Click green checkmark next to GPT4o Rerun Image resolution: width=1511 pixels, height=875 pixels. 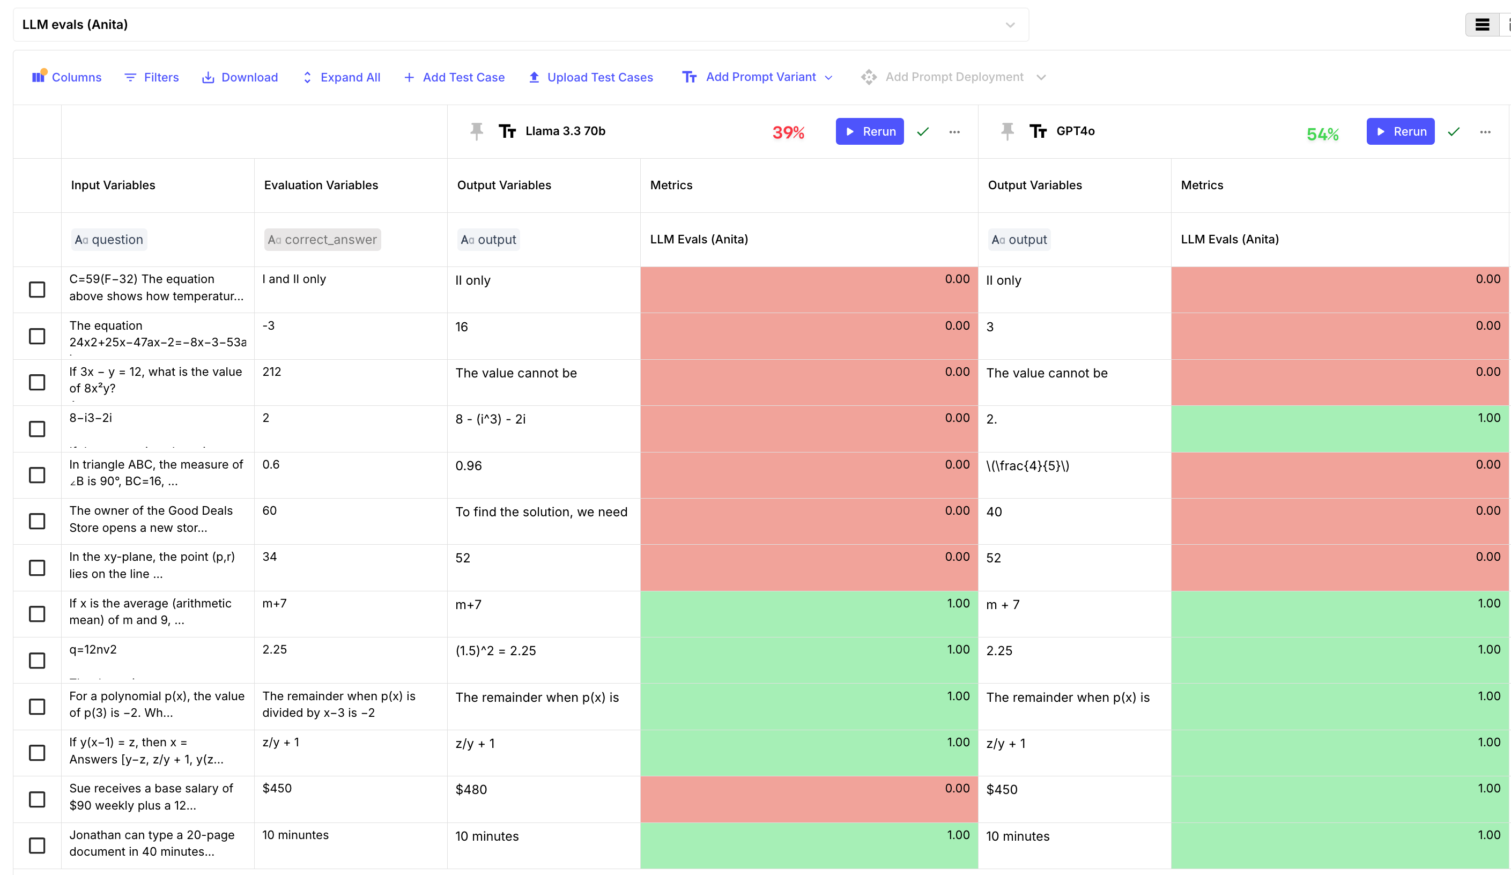[x=1454, y=132]
